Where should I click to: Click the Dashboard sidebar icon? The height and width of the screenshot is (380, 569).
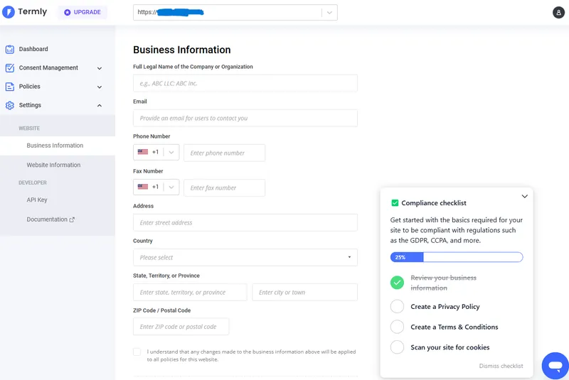[10, 49]
